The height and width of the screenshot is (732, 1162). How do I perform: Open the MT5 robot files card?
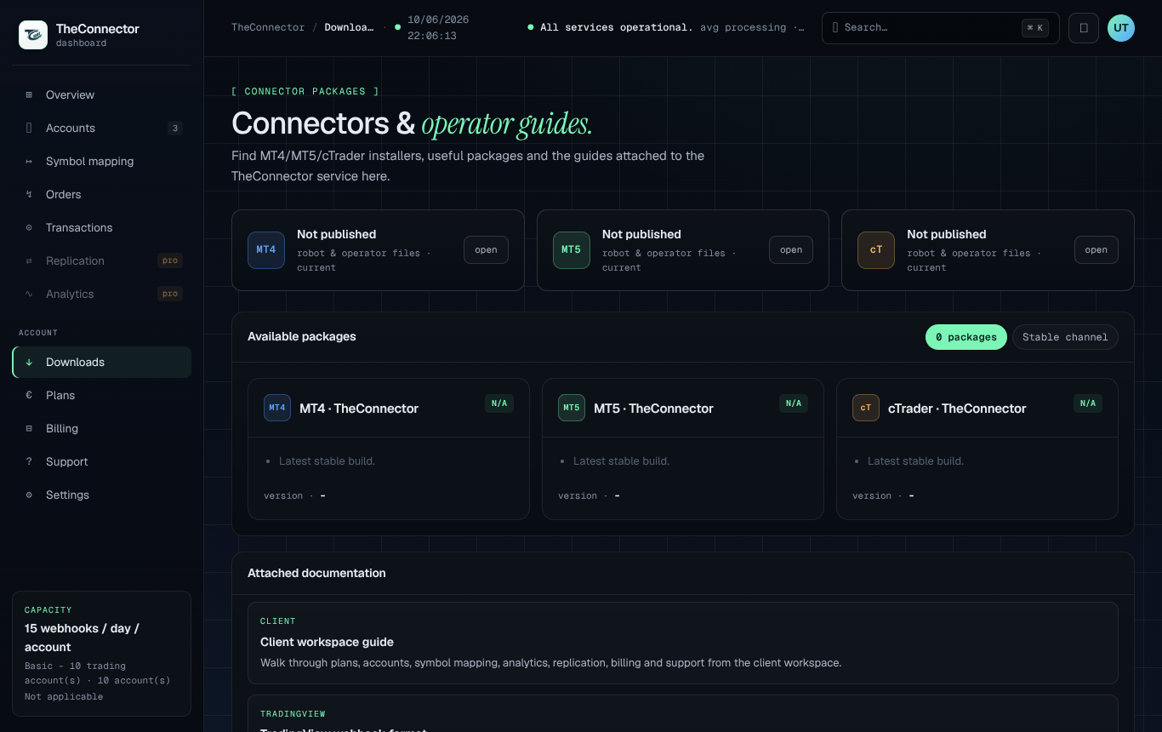point(791,249)
